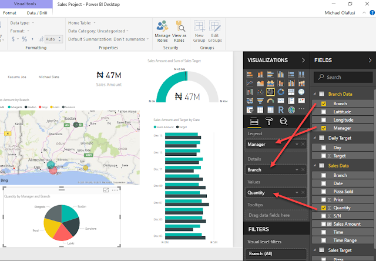Screen dimensions: 376x261
Task: Open the Manager legend field dropdown arrow
Action: coord(297,144)
